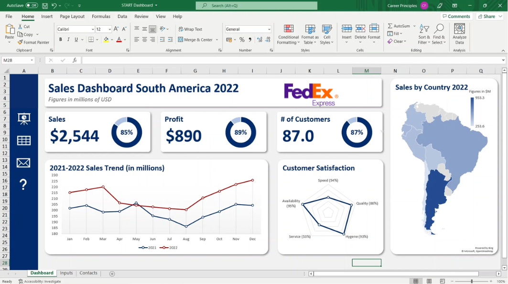Screen dimensions: 508x284
Task: Click the percent style icon
Action: click(x=242, y=40)
